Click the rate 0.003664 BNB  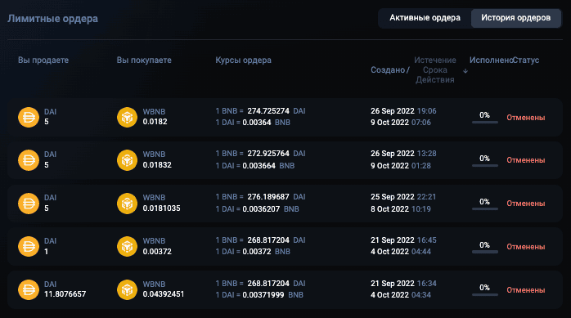[268, 166]
